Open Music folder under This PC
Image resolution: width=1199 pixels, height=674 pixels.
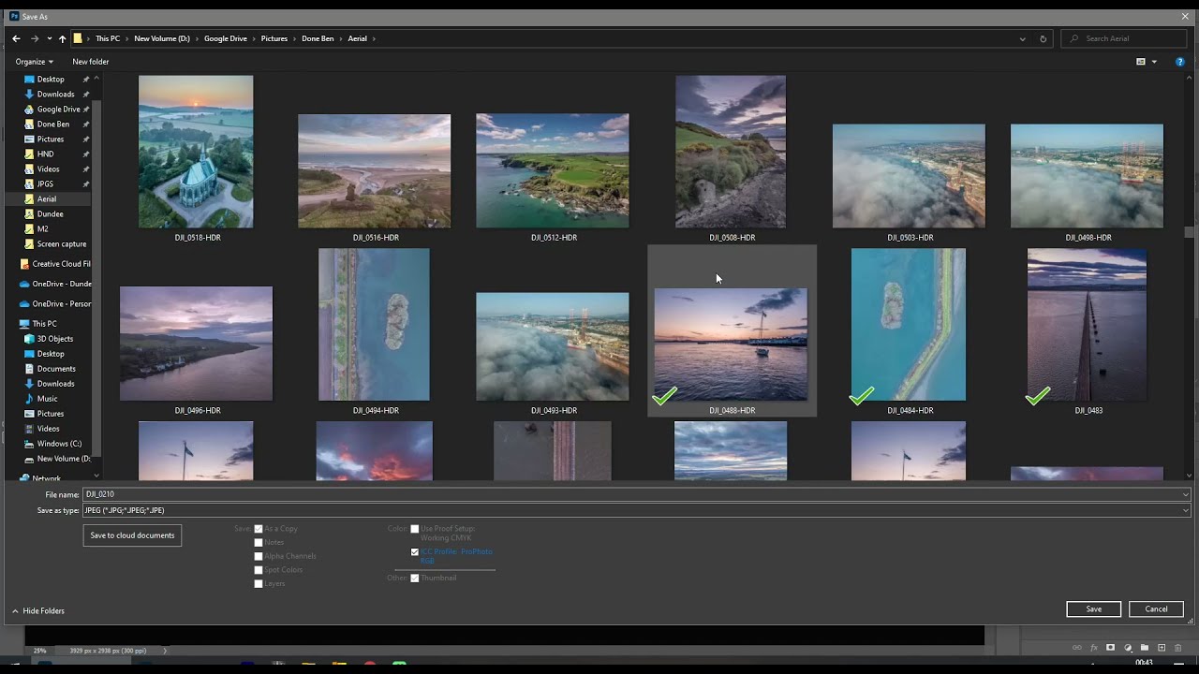(x=40, y=399)
